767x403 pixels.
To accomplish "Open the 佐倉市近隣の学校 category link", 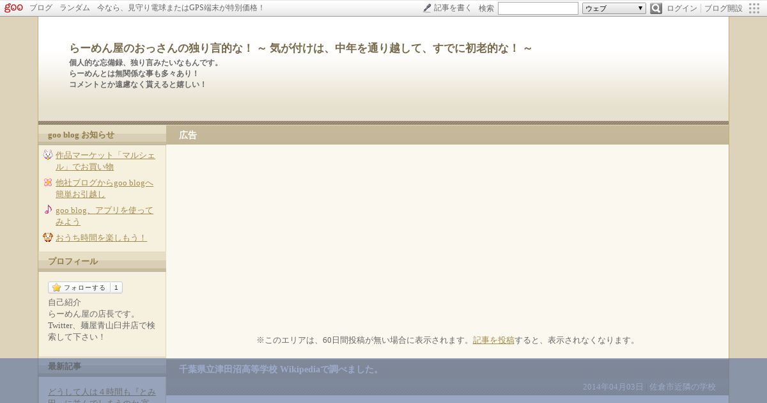I will coord(683,387).
